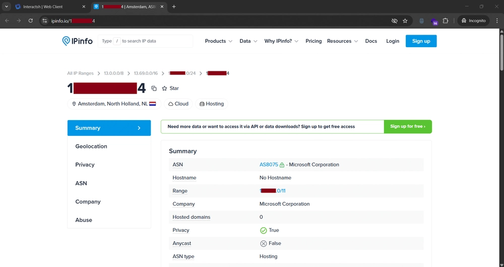
Task: Switch to the Interactsh Web Client tab
Action: 51,7
